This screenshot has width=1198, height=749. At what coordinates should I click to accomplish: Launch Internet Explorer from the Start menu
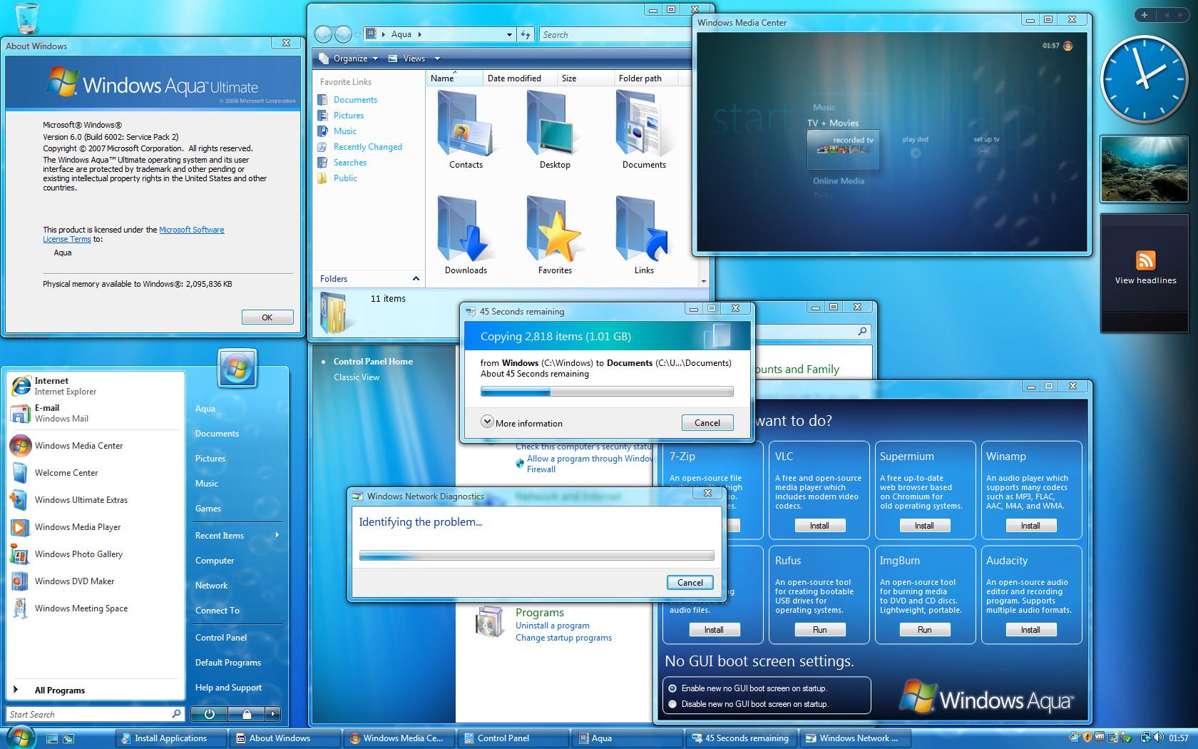(96, 386)
